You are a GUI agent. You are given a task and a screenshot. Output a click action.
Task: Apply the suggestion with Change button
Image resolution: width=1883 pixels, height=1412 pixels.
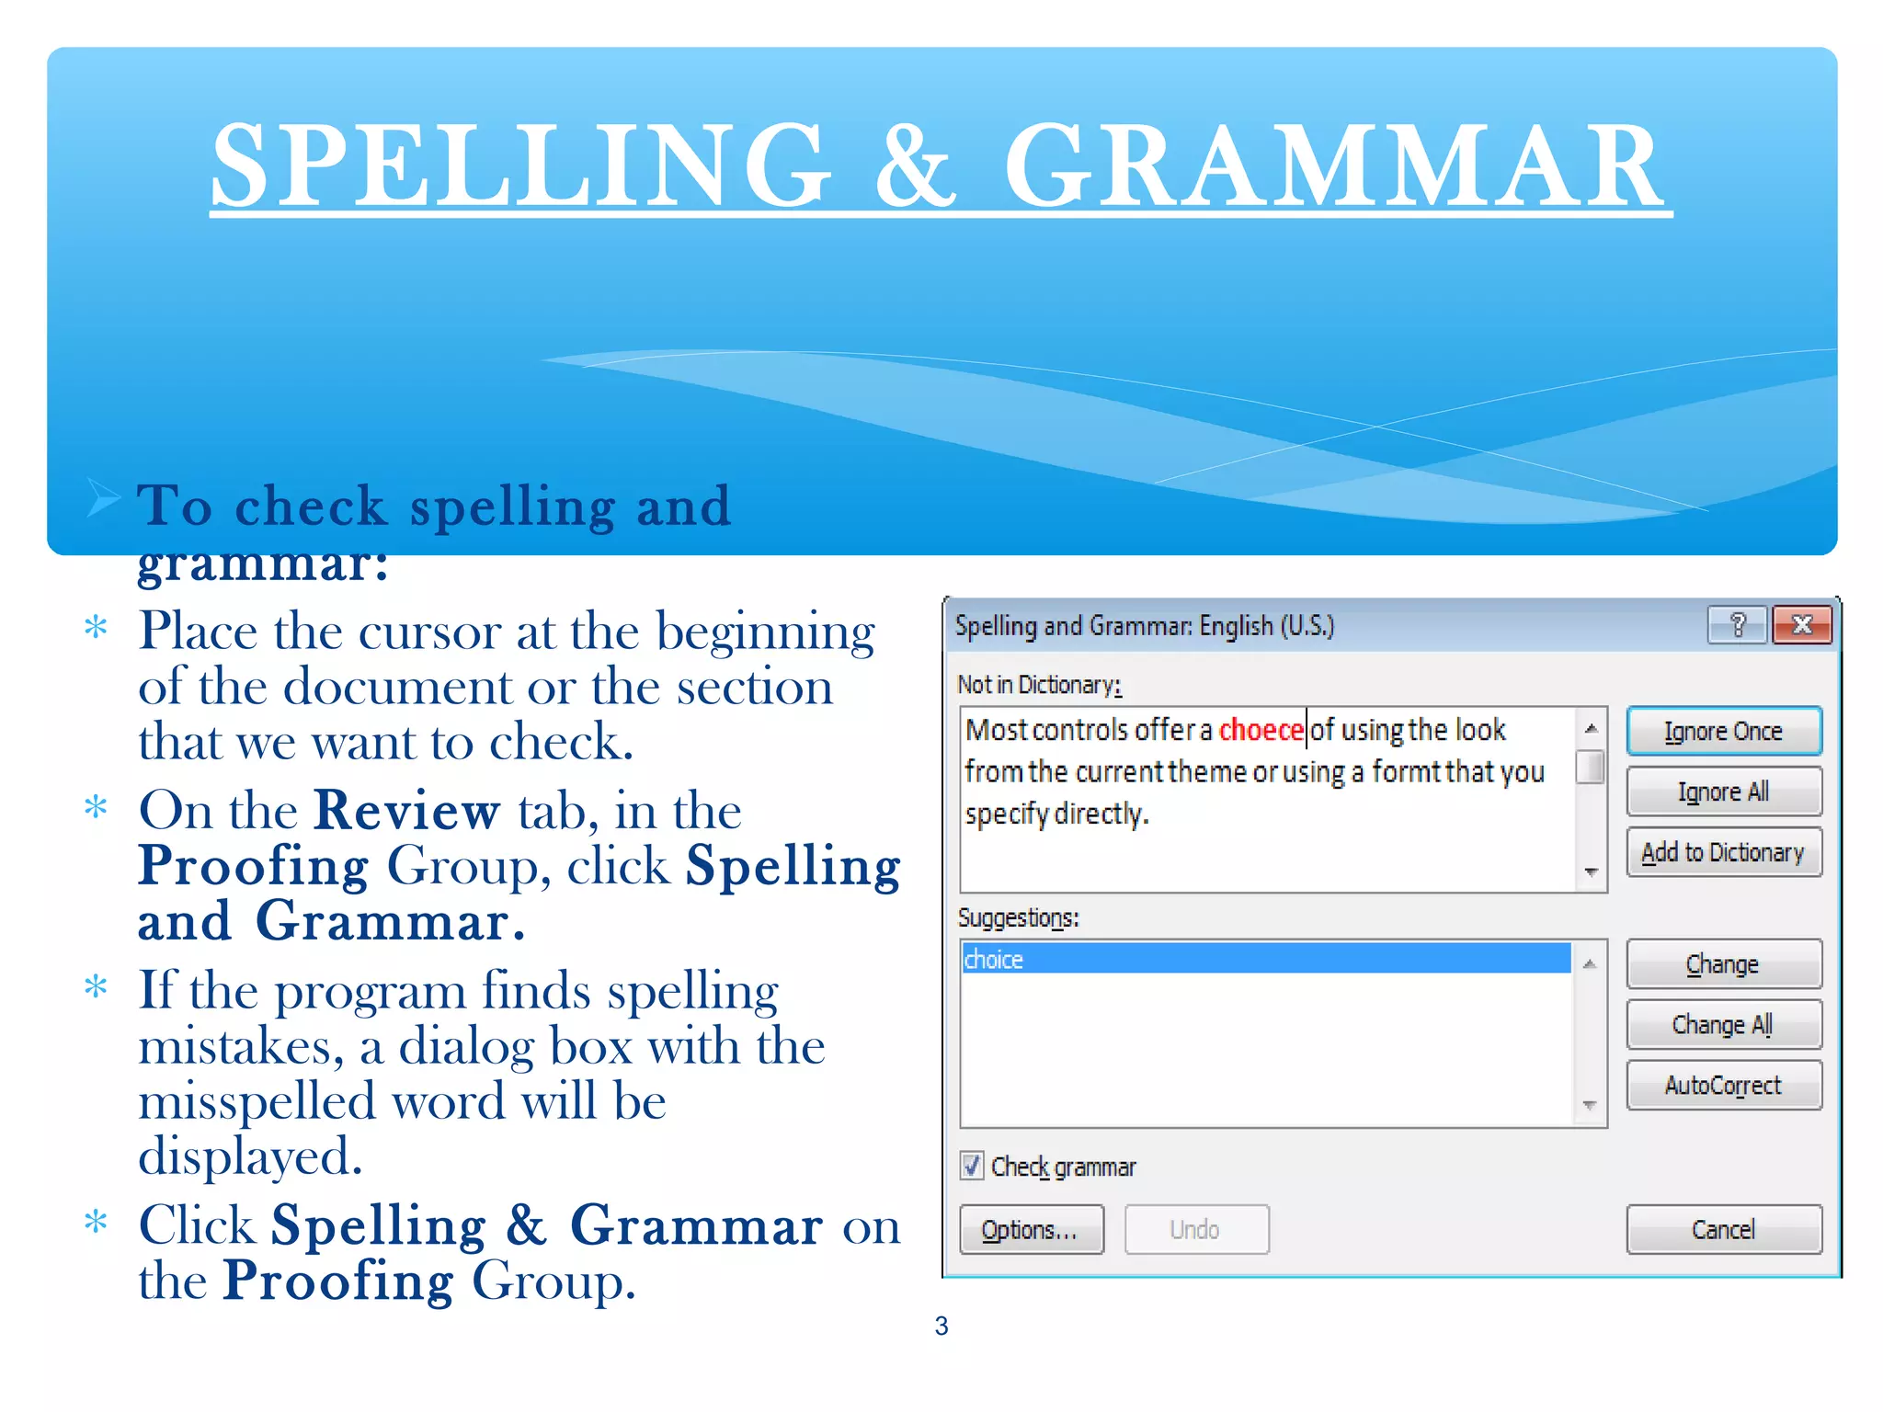1724,964
